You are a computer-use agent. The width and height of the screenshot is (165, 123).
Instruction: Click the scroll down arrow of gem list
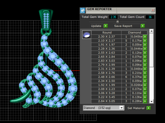click(152, 101)
